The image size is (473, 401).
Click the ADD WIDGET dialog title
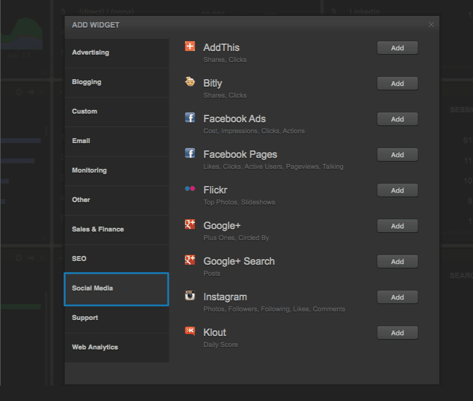click(x=96, y=25)
